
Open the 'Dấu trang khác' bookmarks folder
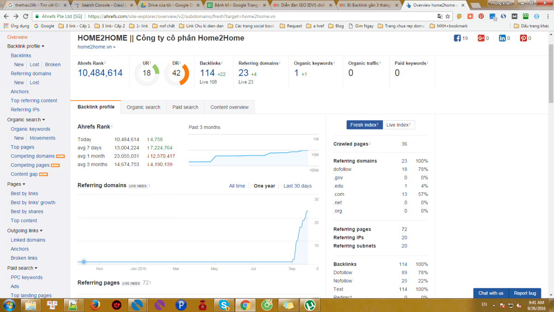531,26
